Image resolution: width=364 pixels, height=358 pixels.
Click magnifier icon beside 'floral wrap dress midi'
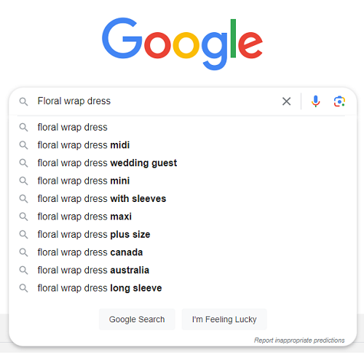[x=23, y=145]
